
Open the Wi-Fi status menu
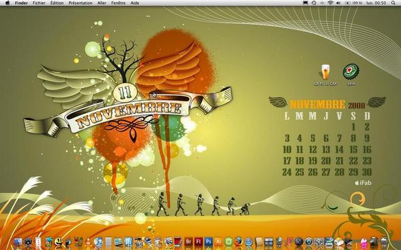tap(330, 3)
